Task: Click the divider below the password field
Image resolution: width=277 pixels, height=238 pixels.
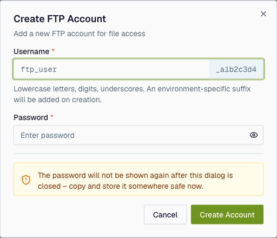Action: click(x=138, y=154)
